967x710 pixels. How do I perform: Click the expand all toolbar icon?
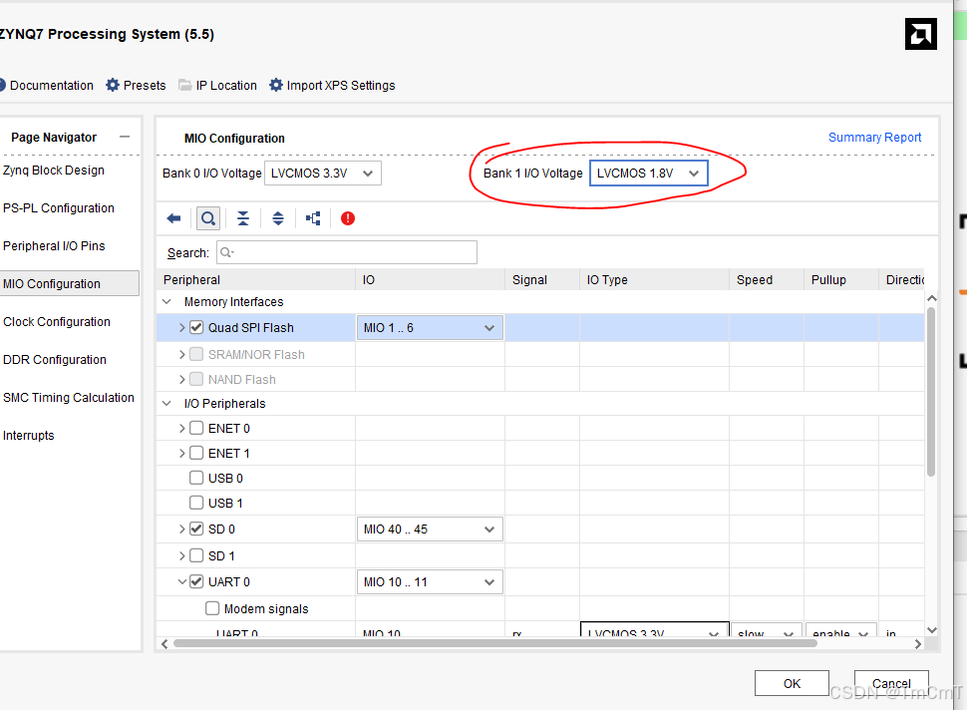pyautogui.click(x=278, y=218)
